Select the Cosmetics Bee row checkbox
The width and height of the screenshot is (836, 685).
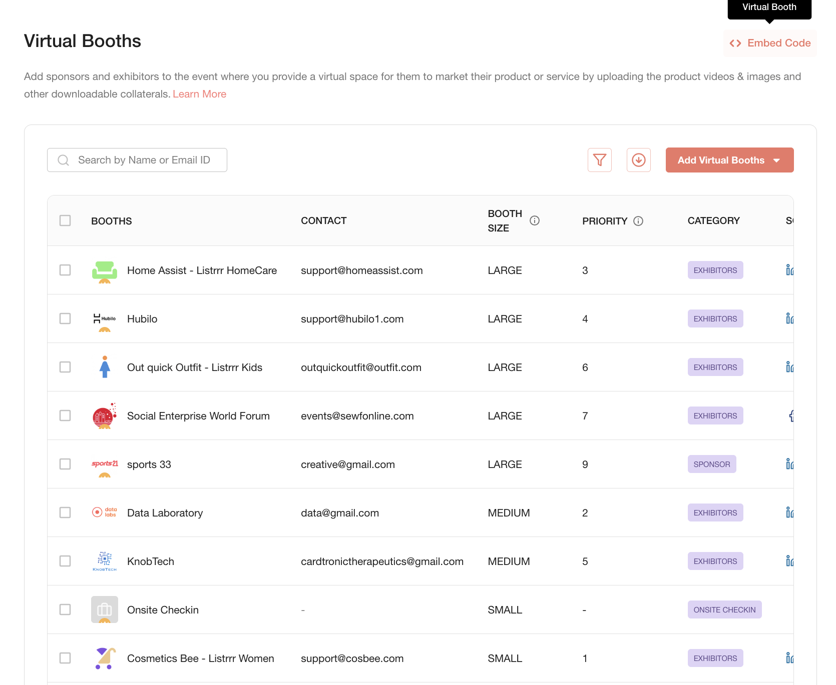65,658
